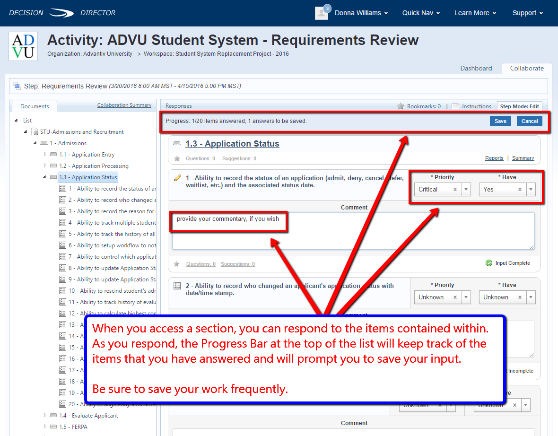Image resolution: width=558 pixels, height=436 pixels.
Task: Expand 1.2 - Application Processing node
Action: pyautogui.click(x=45, y=166)
